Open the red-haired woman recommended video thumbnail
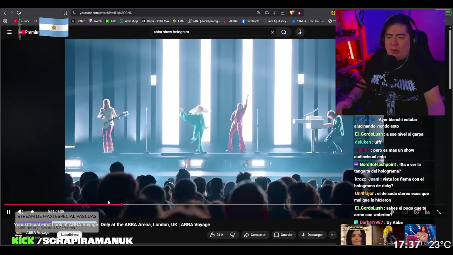 pos(420,234)
